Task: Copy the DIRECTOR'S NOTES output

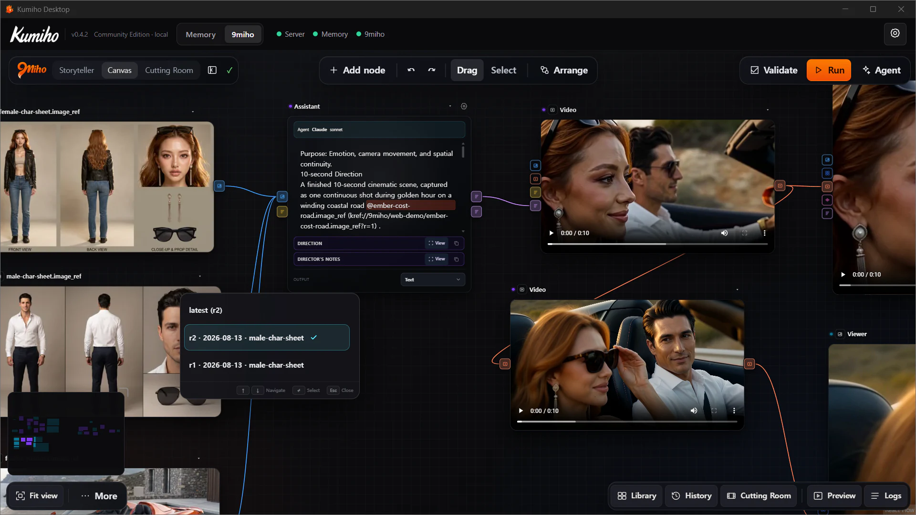Action: 457,259
